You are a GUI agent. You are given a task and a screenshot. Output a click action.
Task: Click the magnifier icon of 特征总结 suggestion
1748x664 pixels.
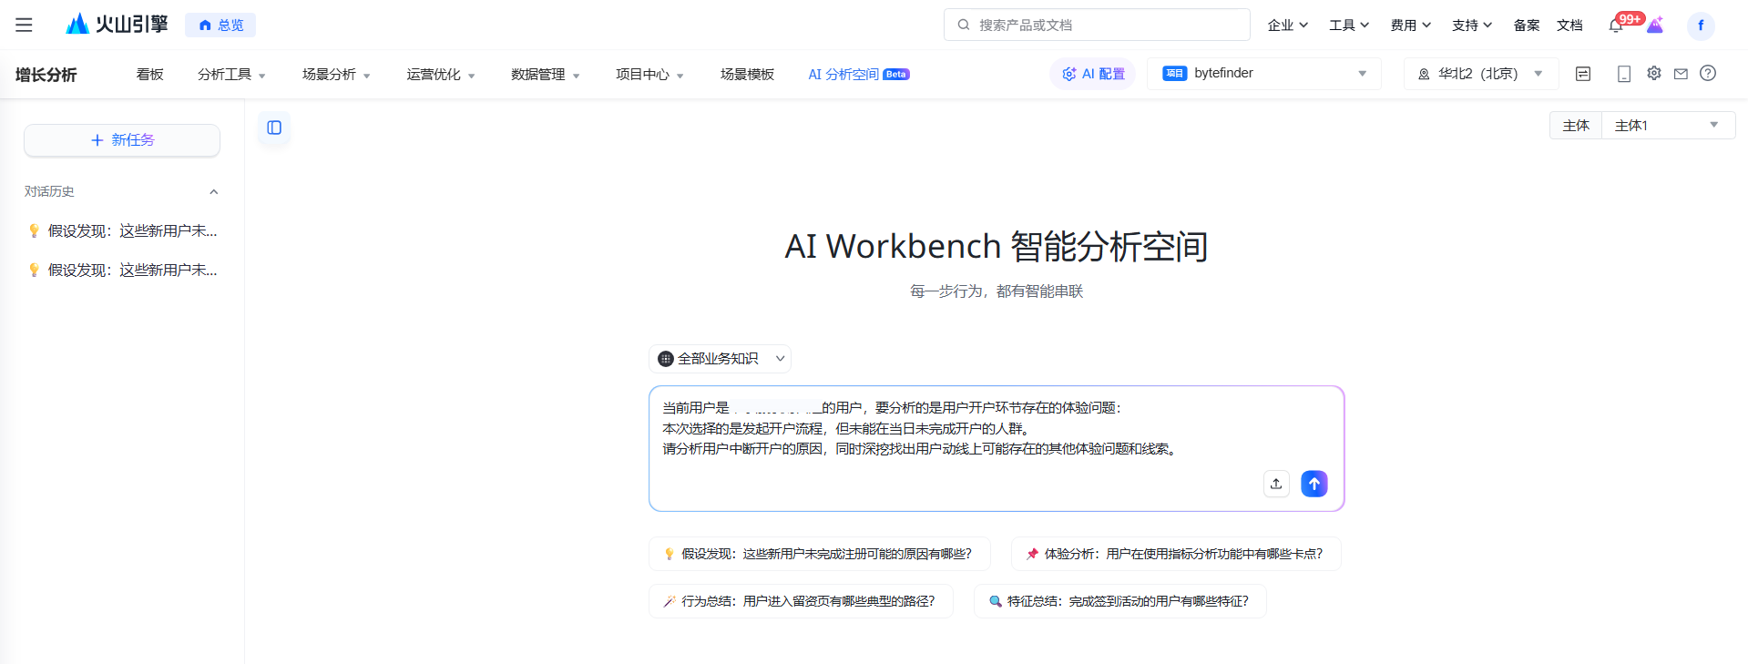(x=996, y=601)
